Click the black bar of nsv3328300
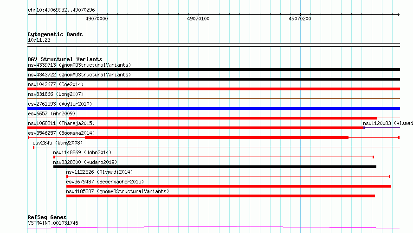Image resolution: width=413 pixels, height=233 pixels. [215, 167]
